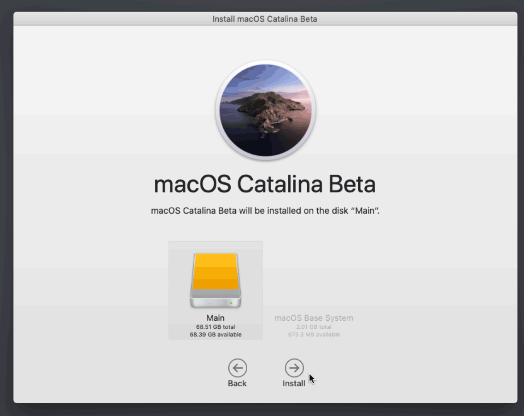Click the Back arrow icon

(238, 368)
